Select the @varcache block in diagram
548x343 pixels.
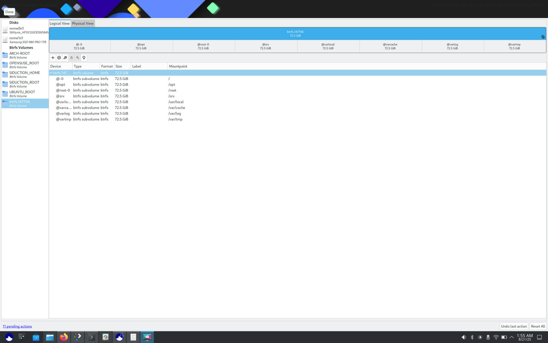(x=390, y=46)
